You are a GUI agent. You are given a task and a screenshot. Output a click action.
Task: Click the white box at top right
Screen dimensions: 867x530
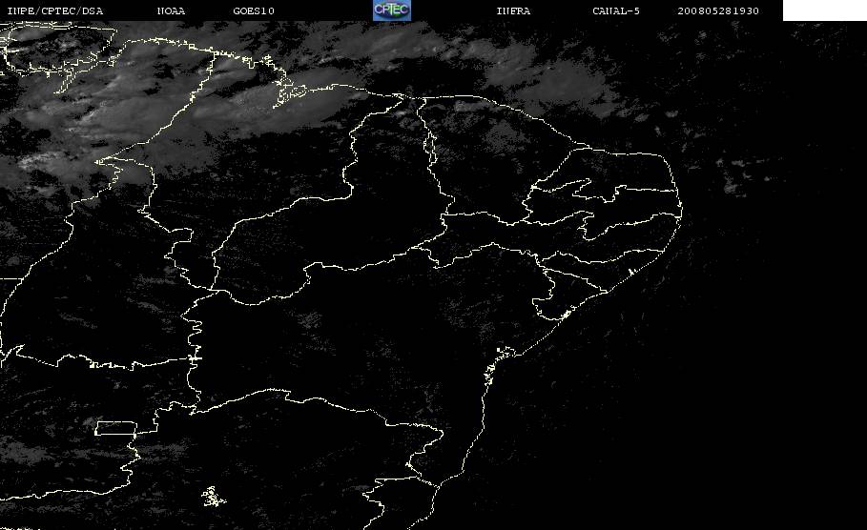click(824, 10)
